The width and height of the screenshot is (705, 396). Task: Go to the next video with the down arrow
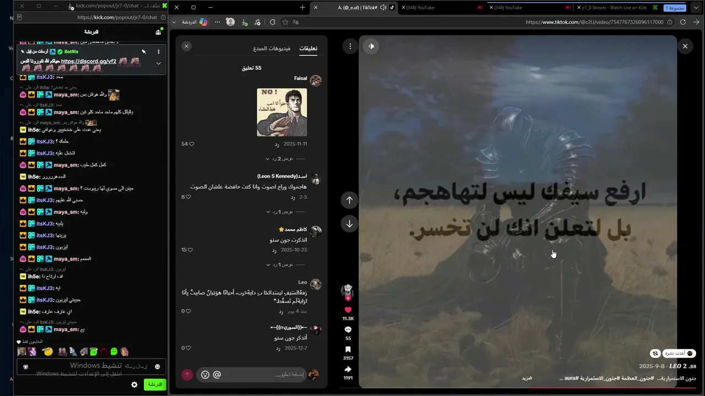pyautogui.click(x=349, y=224)
